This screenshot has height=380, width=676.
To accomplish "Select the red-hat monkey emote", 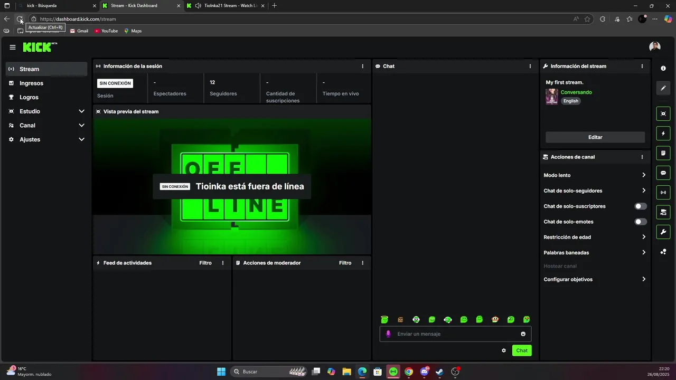I will tap(495, 319).
